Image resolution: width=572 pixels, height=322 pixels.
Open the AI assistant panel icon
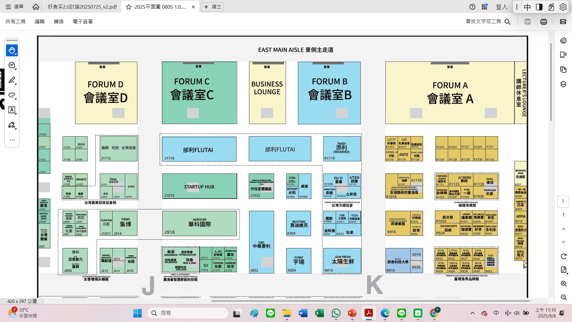point(563,41)
